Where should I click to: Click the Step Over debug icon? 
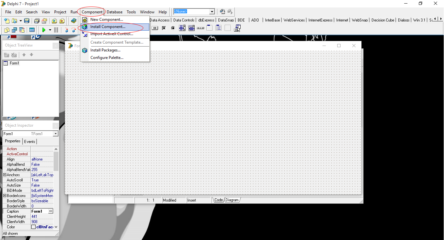[74, 30]
